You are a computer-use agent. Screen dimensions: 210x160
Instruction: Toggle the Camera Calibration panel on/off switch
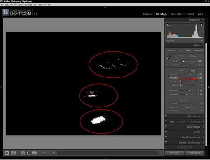point(166,142)
